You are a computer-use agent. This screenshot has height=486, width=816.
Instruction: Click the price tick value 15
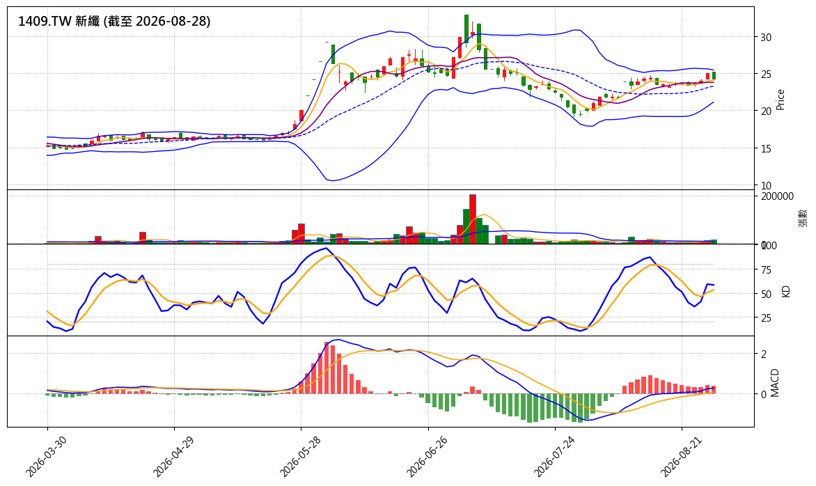coord(765,149)
